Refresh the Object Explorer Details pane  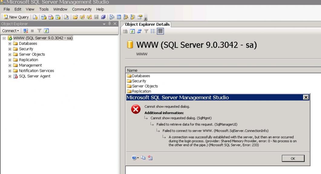(132, 31)
